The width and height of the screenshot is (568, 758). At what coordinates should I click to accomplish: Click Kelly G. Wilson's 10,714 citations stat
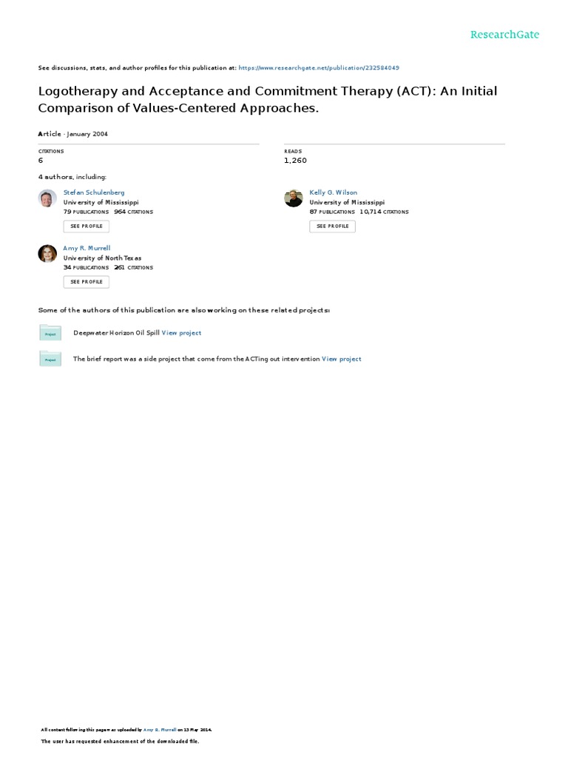coord(384,212)
